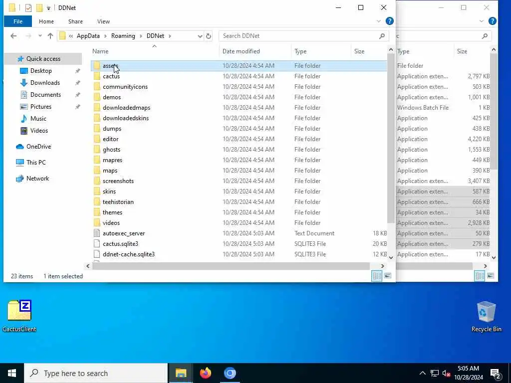
Task: Switch to Details view layout icon
Action: (377, 276)
